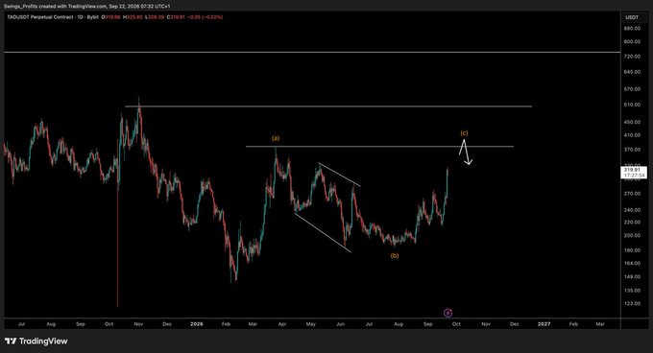Click the open price value O319.96
This screenshot has width=653, height=353.
tap(110, 17)
